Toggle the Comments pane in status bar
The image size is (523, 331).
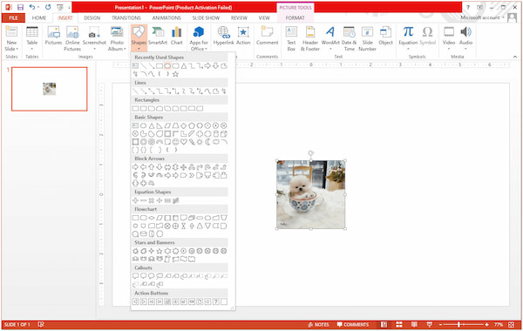(353, 325)
